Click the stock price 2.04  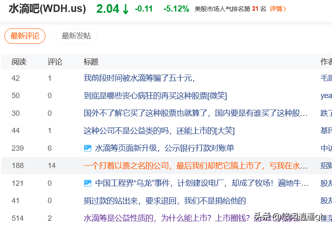pyautogui.click(x=108, y=9)
